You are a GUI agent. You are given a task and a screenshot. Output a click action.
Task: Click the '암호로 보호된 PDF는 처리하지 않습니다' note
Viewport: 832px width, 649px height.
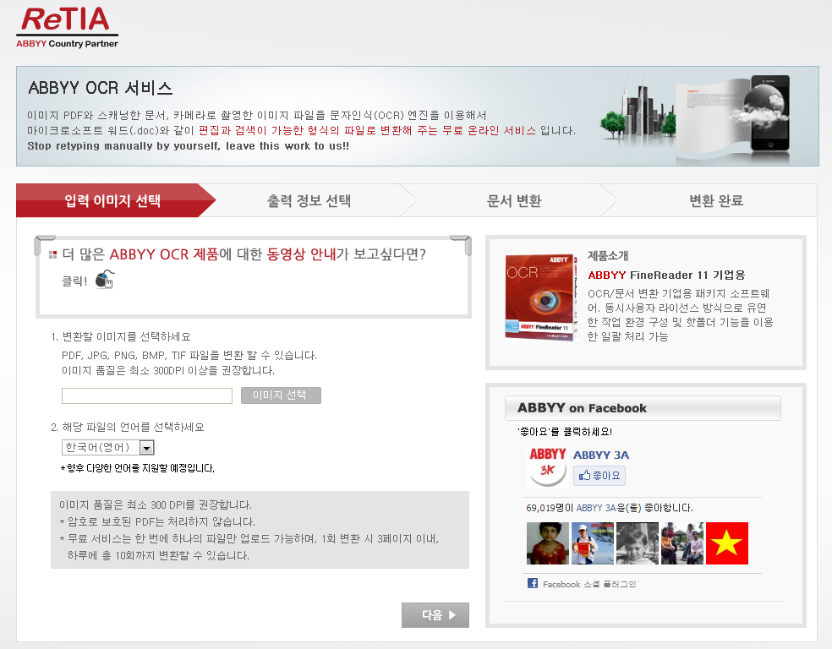click(x=157, y=521)
